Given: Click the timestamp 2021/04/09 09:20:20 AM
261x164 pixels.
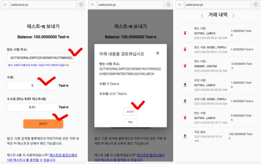Looking at the screenshot, I should (x=210, y=71).
